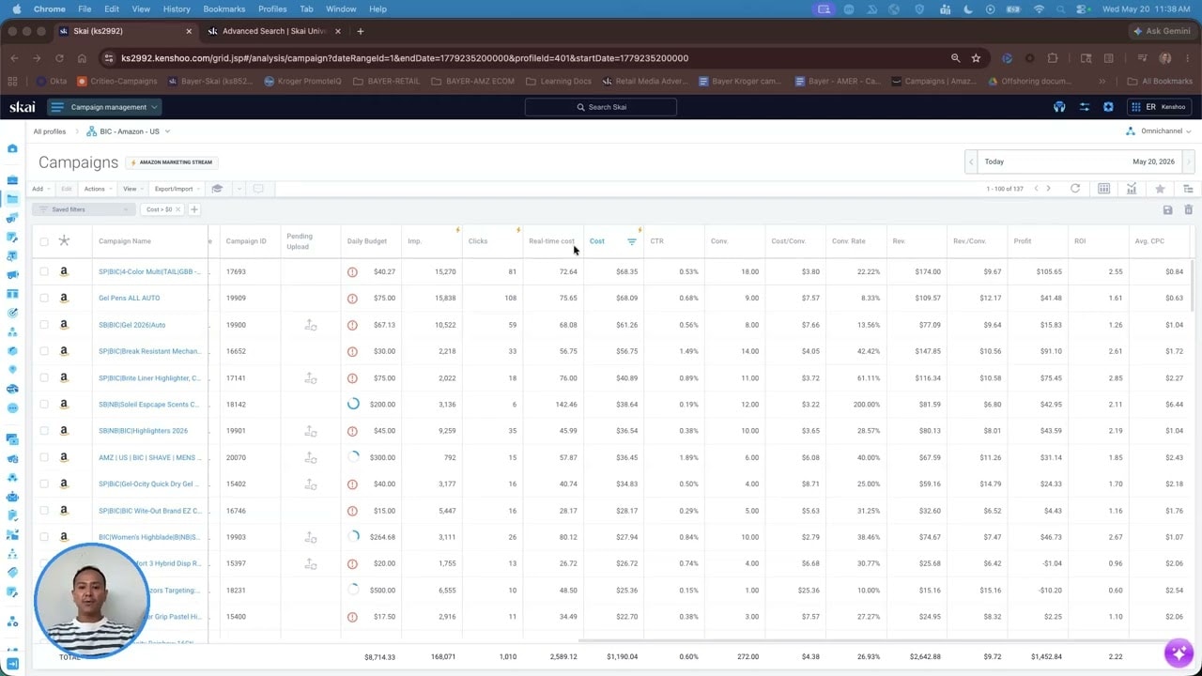Expand the Saved filters dropdown

click(x=83, y=209)
